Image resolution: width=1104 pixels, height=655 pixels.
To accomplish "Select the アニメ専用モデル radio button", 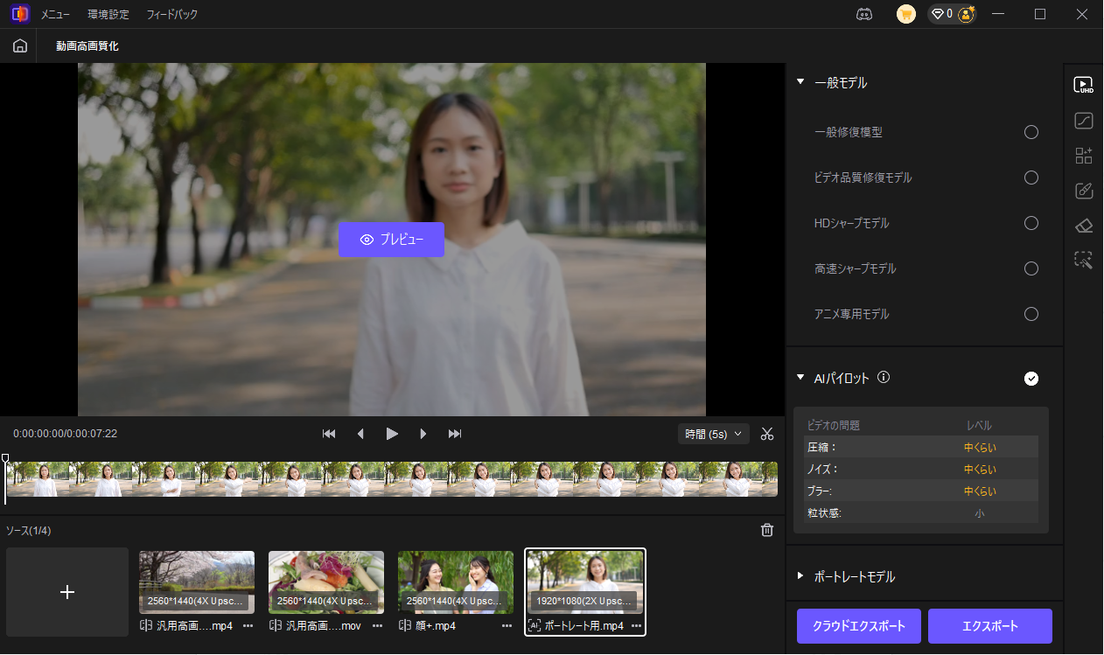I will point(1031,314).
